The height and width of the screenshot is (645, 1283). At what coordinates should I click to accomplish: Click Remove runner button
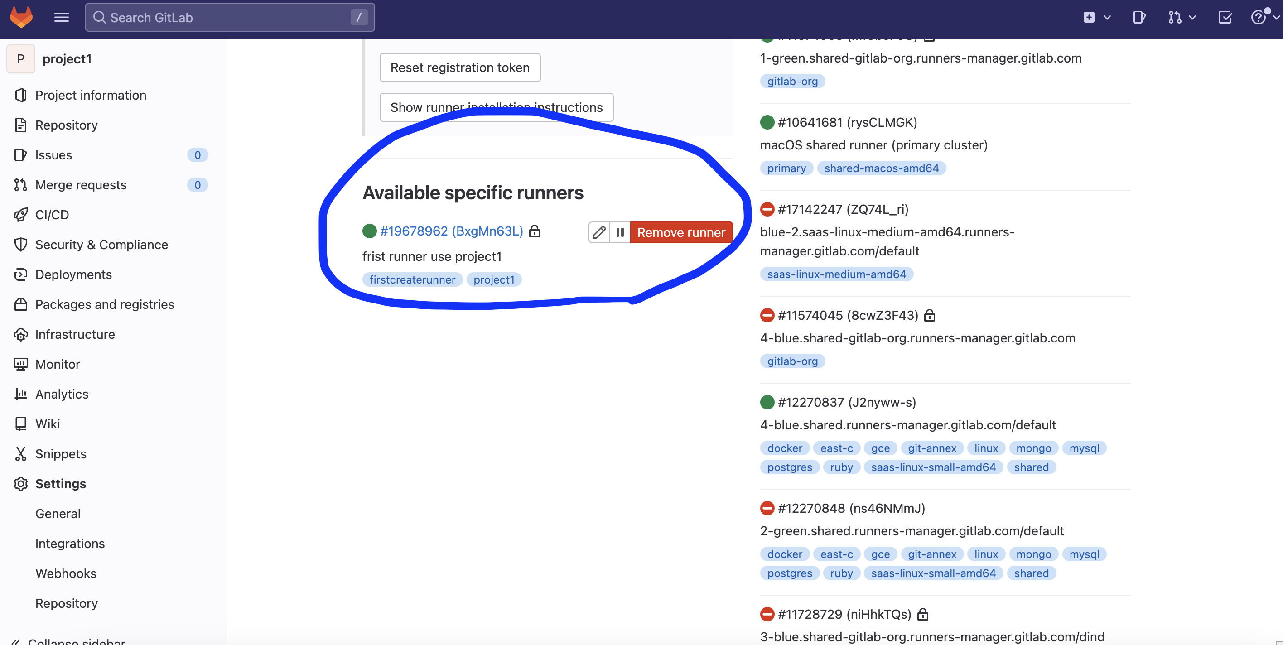coord(681,232)
